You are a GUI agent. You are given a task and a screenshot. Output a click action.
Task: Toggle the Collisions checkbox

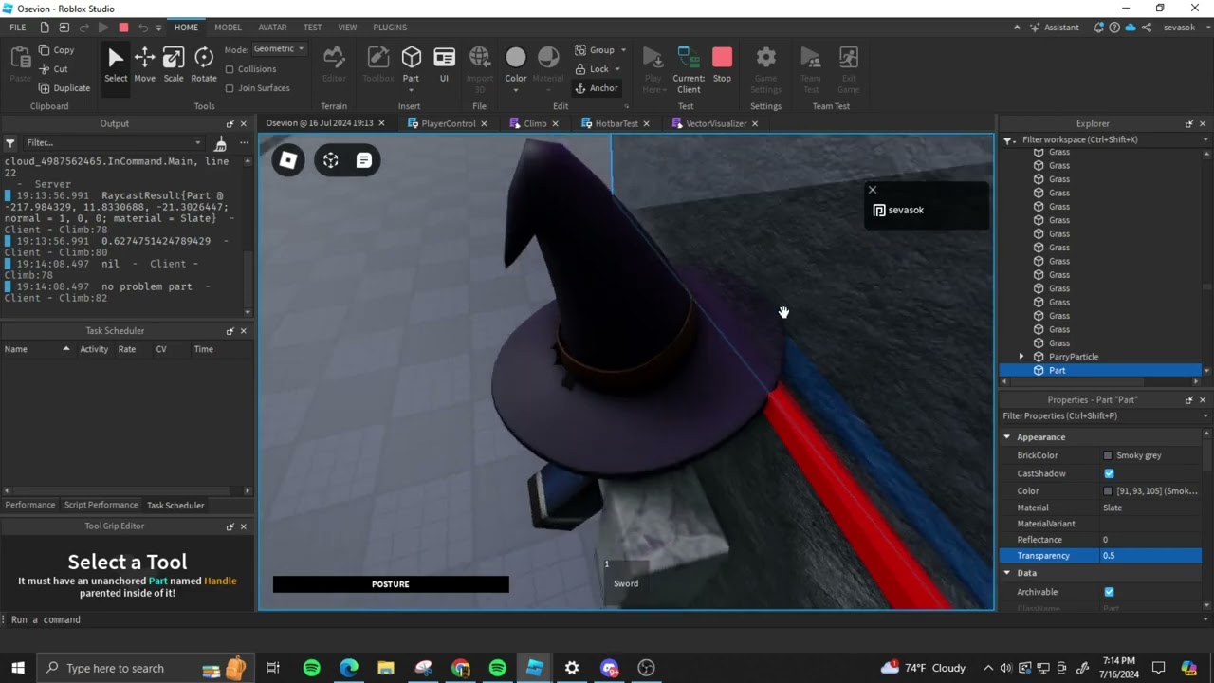point(230,69)
